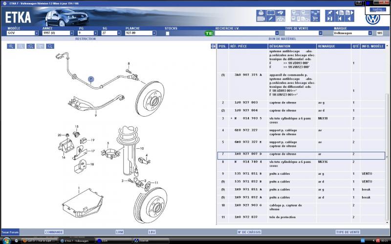Screen dimensions: 391x244
Task: Click the green TE icon
Action: click(x=209, y=33)
